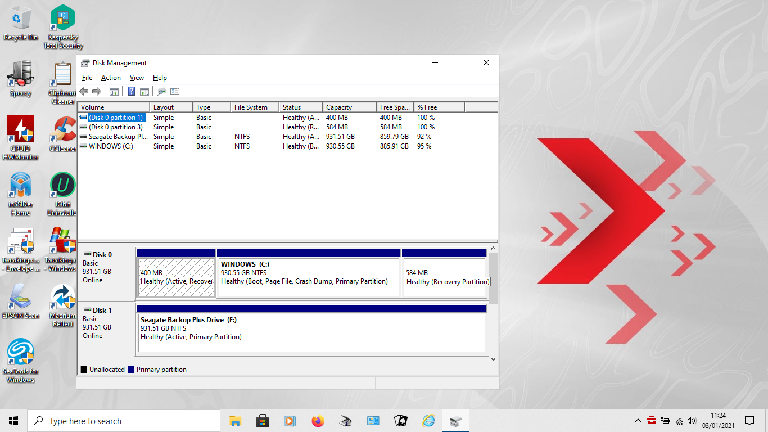The width and height of the screenshot is (768, 432).
Task: Open the Action menu
Action: point(111,78)
